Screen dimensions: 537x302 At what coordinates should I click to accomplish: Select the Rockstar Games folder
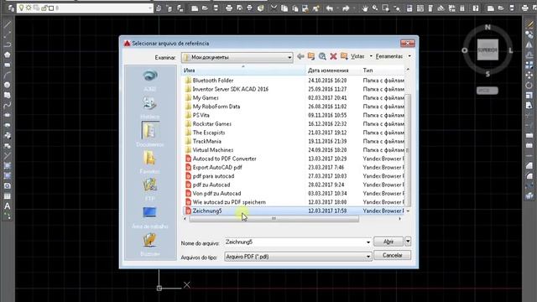tap(211, 124)
